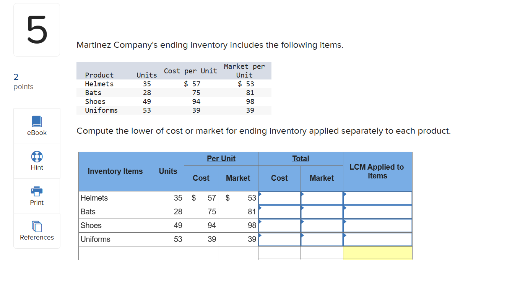Select Shoes LCM Applied to Items cell
The height and width of the screenshot is (290, 515).
(378, 225)
